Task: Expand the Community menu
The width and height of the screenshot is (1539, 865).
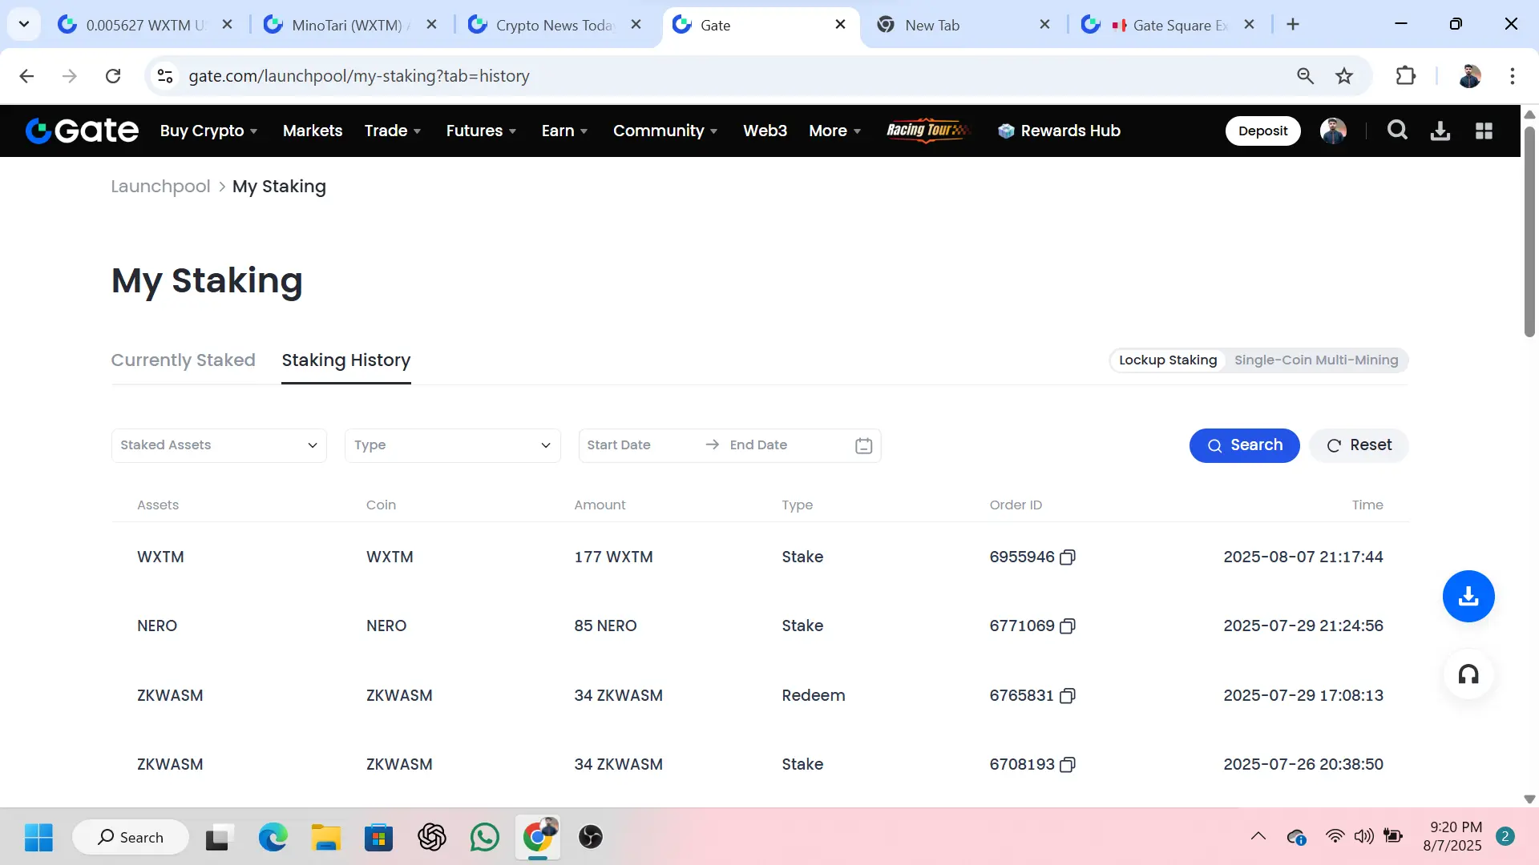Action: pos(665,131)
